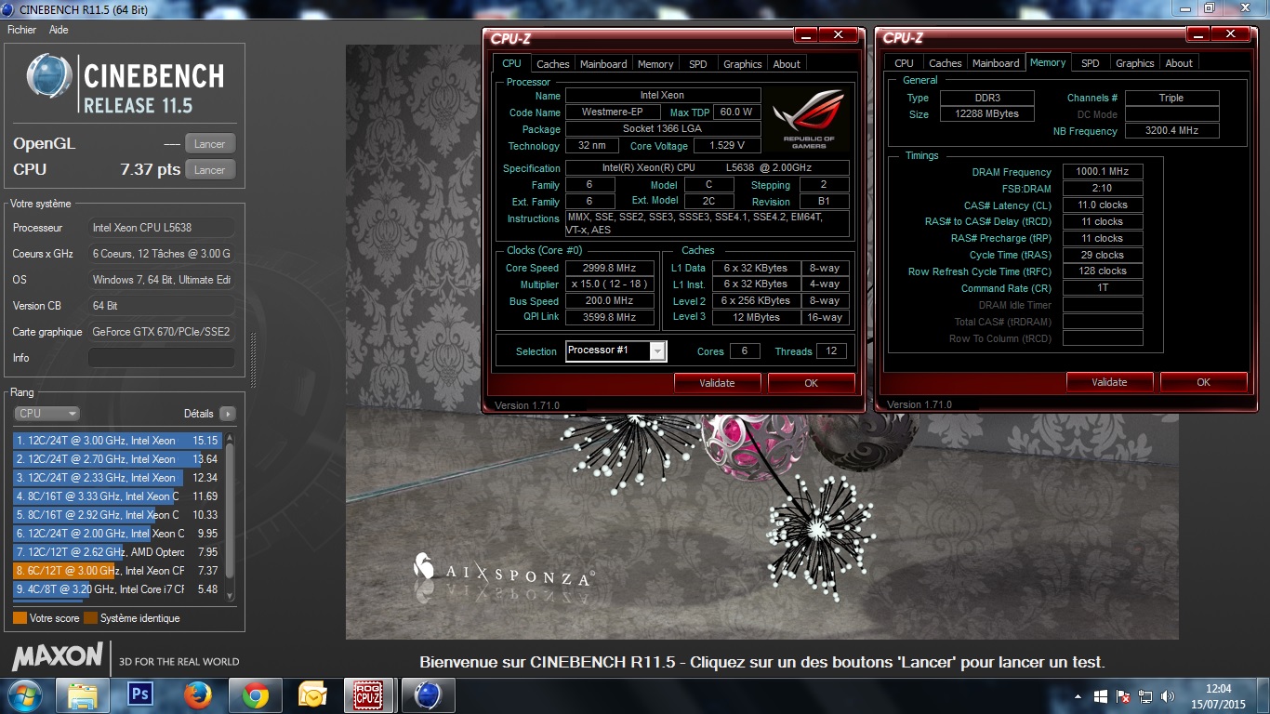Open the Fichier menu

21,30
